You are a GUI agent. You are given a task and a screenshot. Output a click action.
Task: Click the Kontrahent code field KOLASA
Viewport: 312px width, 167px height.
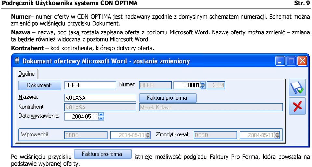coord(100,107)
